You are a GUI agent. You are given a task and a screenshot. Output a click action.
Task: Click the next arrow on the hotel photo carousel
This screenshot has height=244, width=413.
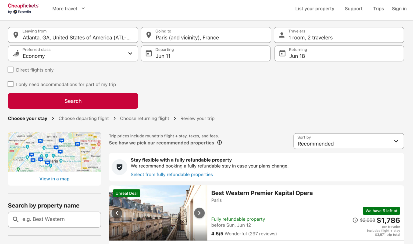(x=199, y=213)
